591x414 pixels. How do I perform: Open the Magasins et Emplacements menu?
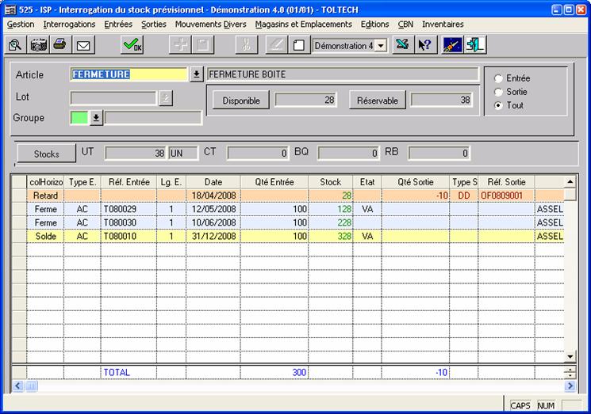tap(303, 25)
